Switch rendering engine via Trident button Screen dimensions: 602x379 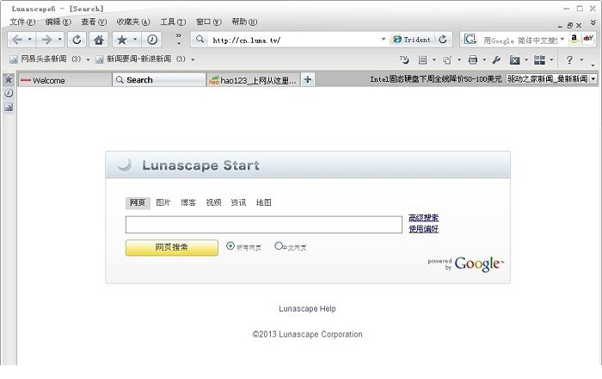412,40
